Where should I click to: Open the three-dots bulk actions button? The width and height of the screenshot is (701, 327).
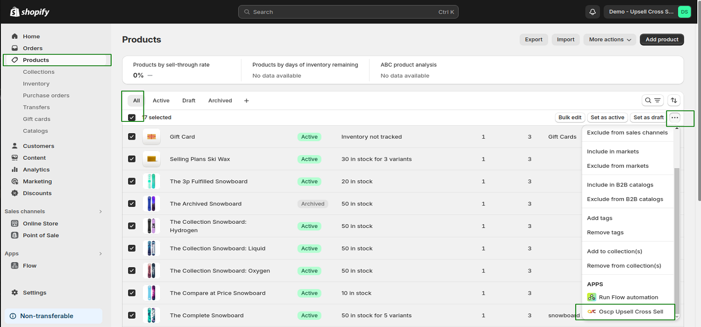tap(674, 118)
